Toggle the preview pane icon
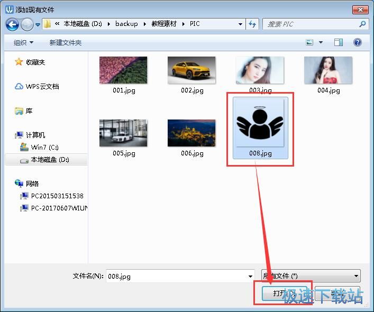Image resolution: width=374 pixels, height=312 pixels. click(x=339, y=42)
